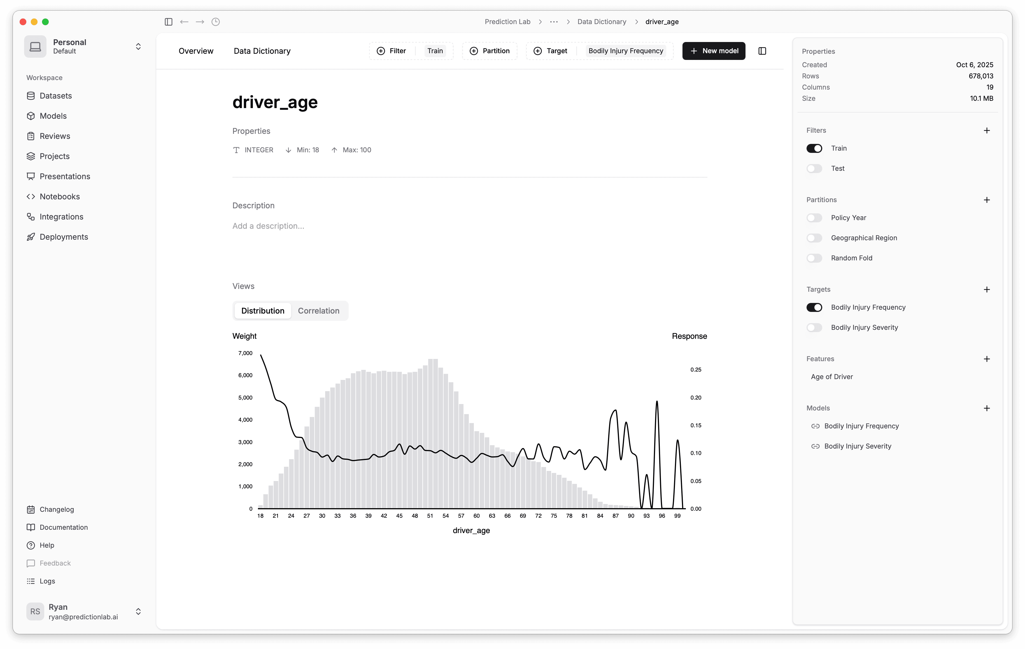The image size is (1025, 649).
Task: Click the Changelog calendar icon
Action: click(31, 509)
